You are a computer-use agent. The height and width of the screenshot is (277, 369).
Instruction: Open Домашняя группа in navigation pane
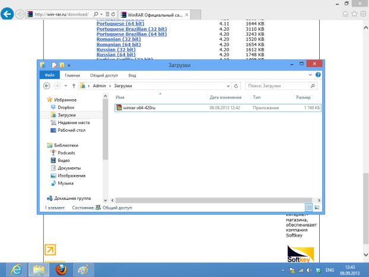(x=72, y=198)
